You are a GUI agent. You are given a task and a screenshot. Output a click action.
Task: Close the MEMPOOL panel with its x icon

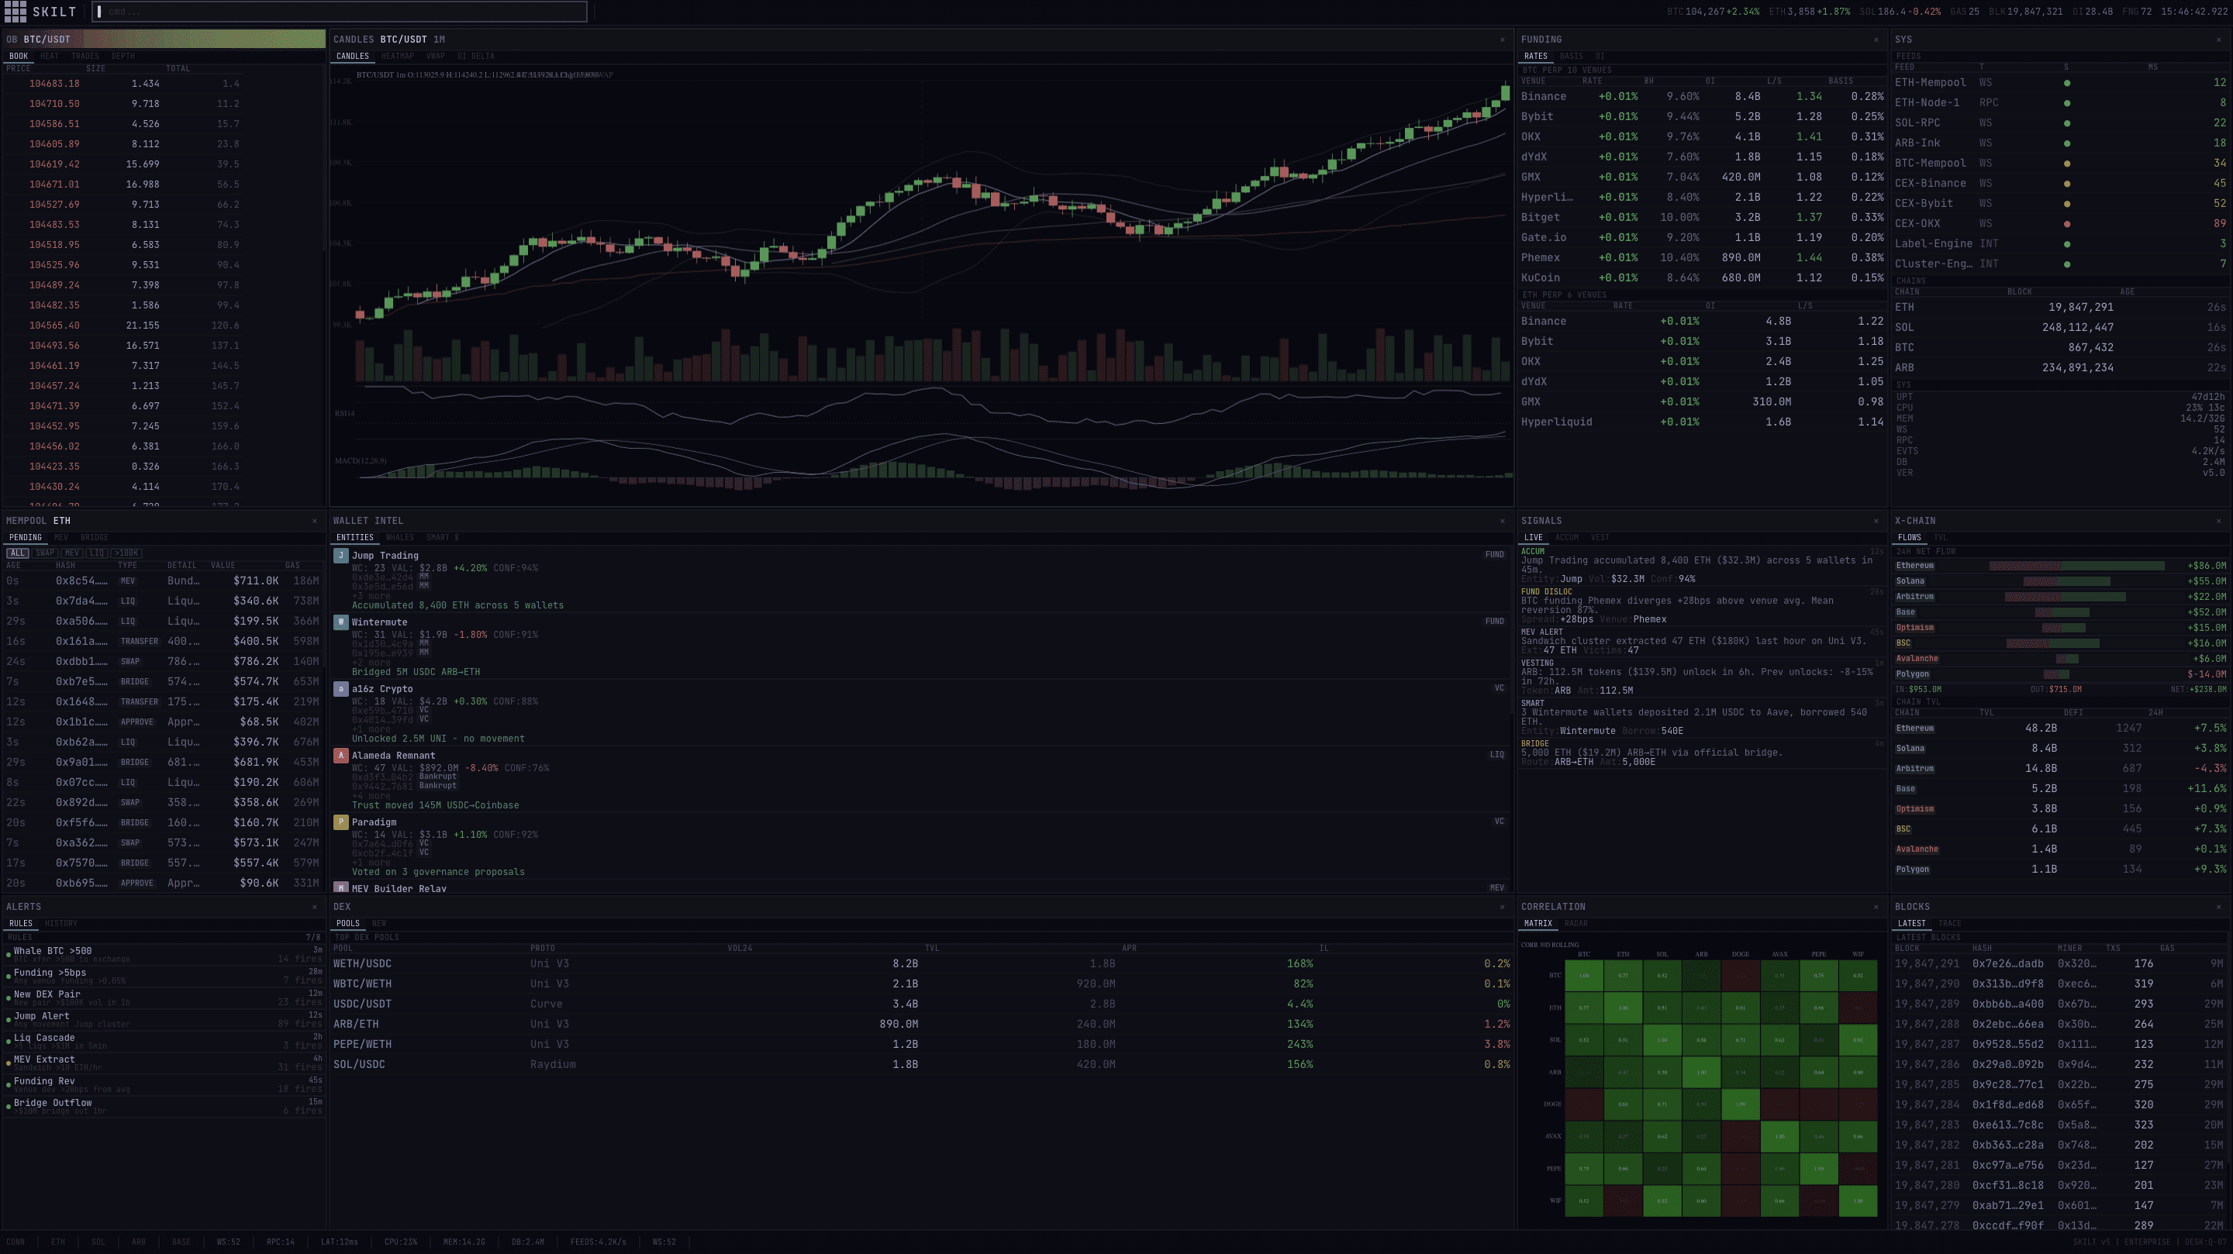314,521
